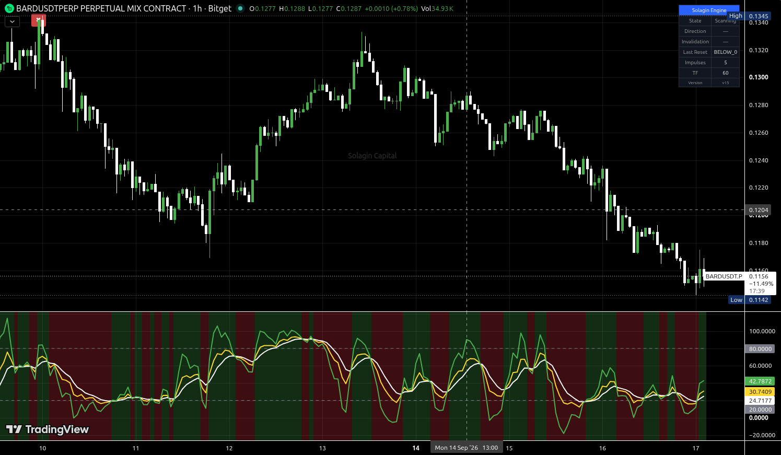Click the 0.1204 crosshair price label
Image resolution: width=781 pixels, height=455 pixels.
759,210
